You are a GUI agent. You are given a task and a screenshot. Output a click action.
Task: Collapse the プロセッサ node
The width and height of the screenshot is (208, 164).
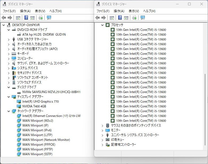tap(103, 25)
